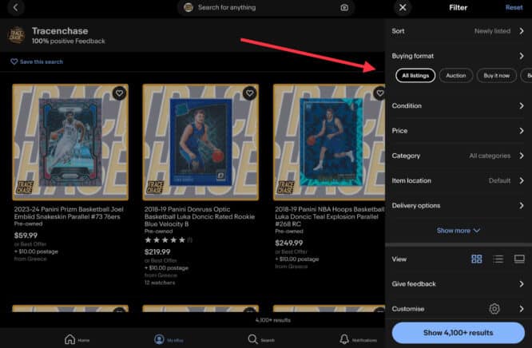532x348 pixels.
Task: Expand the Condition filter
Action: 458,106
